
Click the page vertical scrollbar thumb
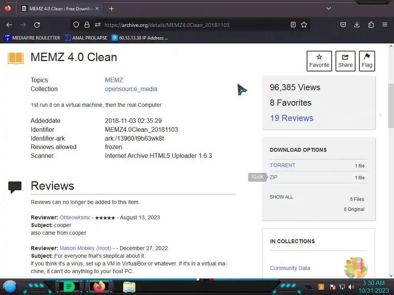click(391, 106)
